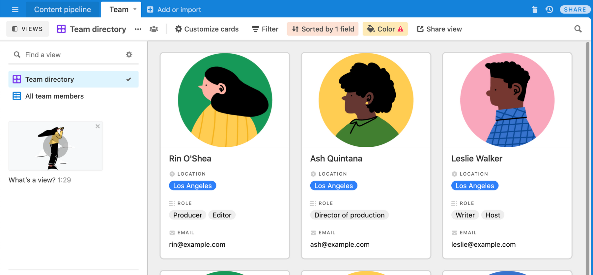This screenshot has height=275, width=593.
Task: Click the Find a view search field
Action: coord(69,55)
